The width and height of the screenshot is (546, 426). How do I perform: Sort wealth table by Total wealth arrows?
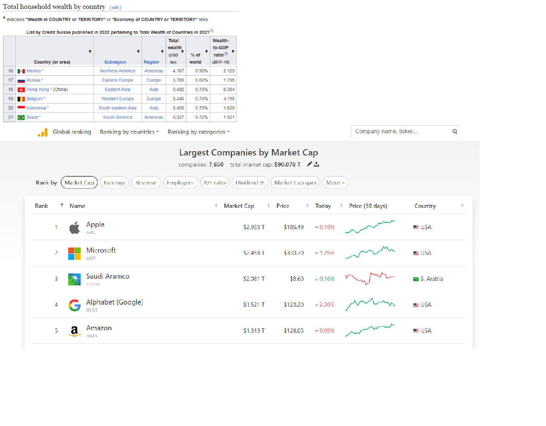click(183, 51)
